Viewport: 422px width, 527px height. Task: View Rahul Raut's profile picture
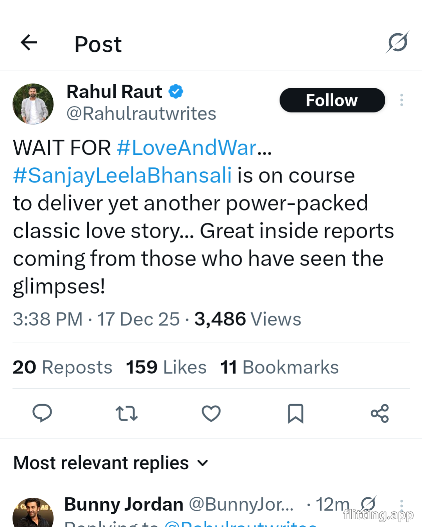click(x=33, y=104)
